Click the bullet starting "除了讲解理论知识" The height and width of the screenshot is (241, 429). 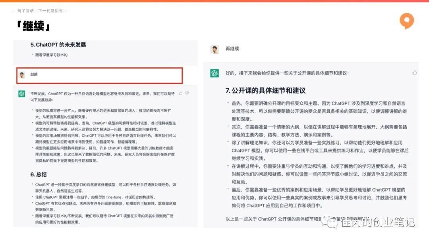coord(320,150)
